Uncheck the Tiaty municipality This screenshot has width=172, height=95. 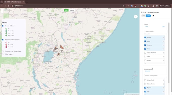[145, 92]
